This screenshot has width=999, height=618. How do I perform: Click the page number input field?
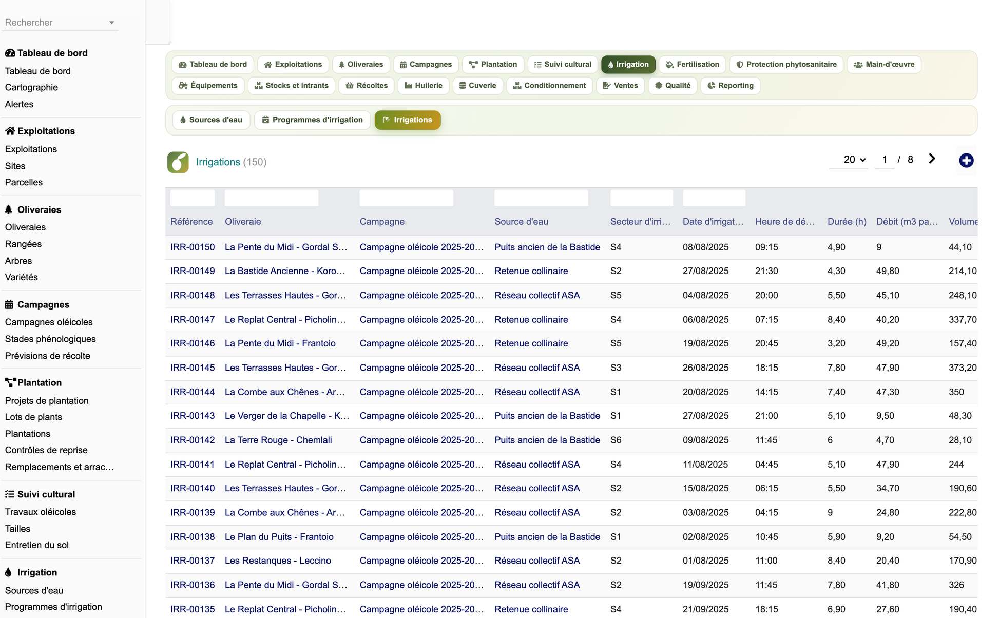tap(884, 160)
